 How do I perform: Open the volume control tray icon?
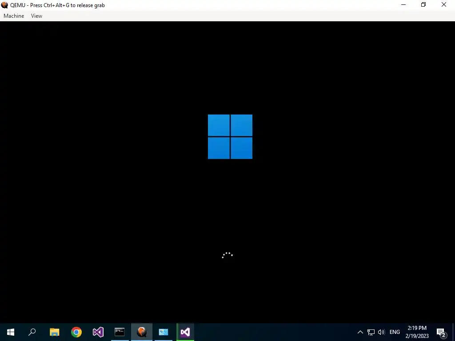(x=381, y=332)
